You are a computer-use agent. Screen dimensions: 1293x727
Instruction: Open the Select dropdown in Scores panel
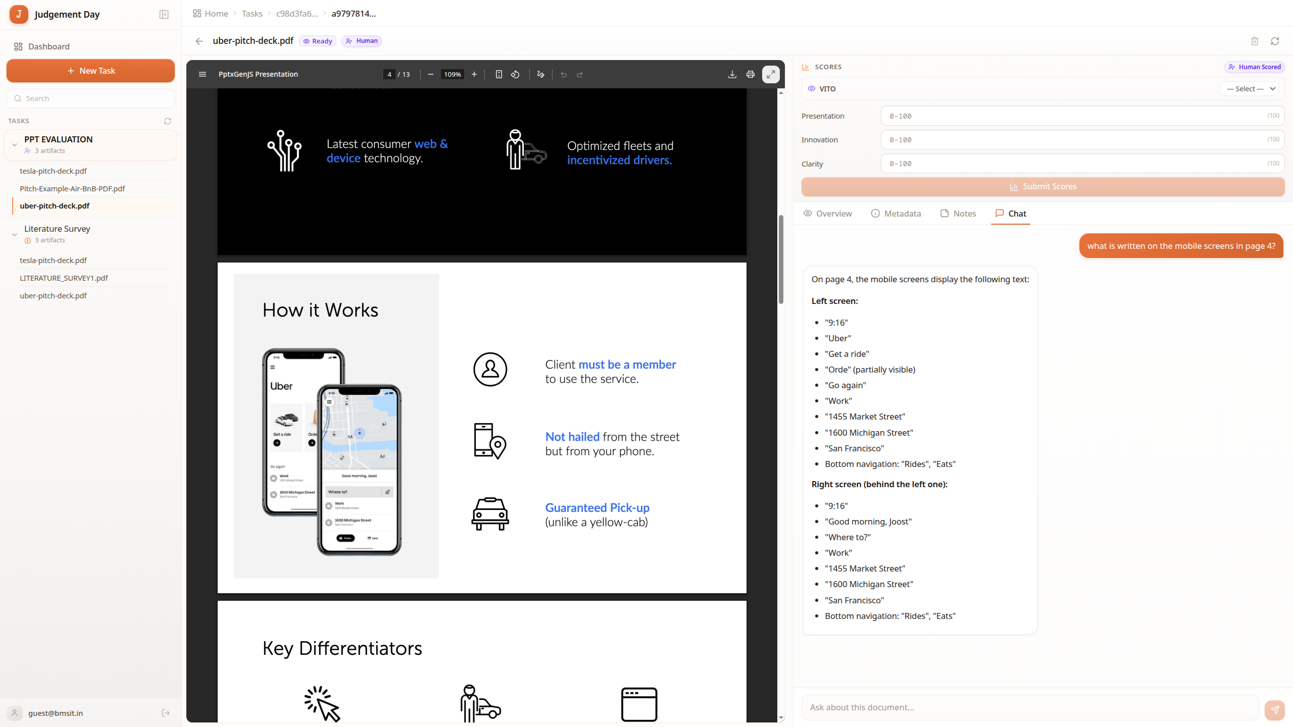pyautogui.click(x=1250, y=88)
